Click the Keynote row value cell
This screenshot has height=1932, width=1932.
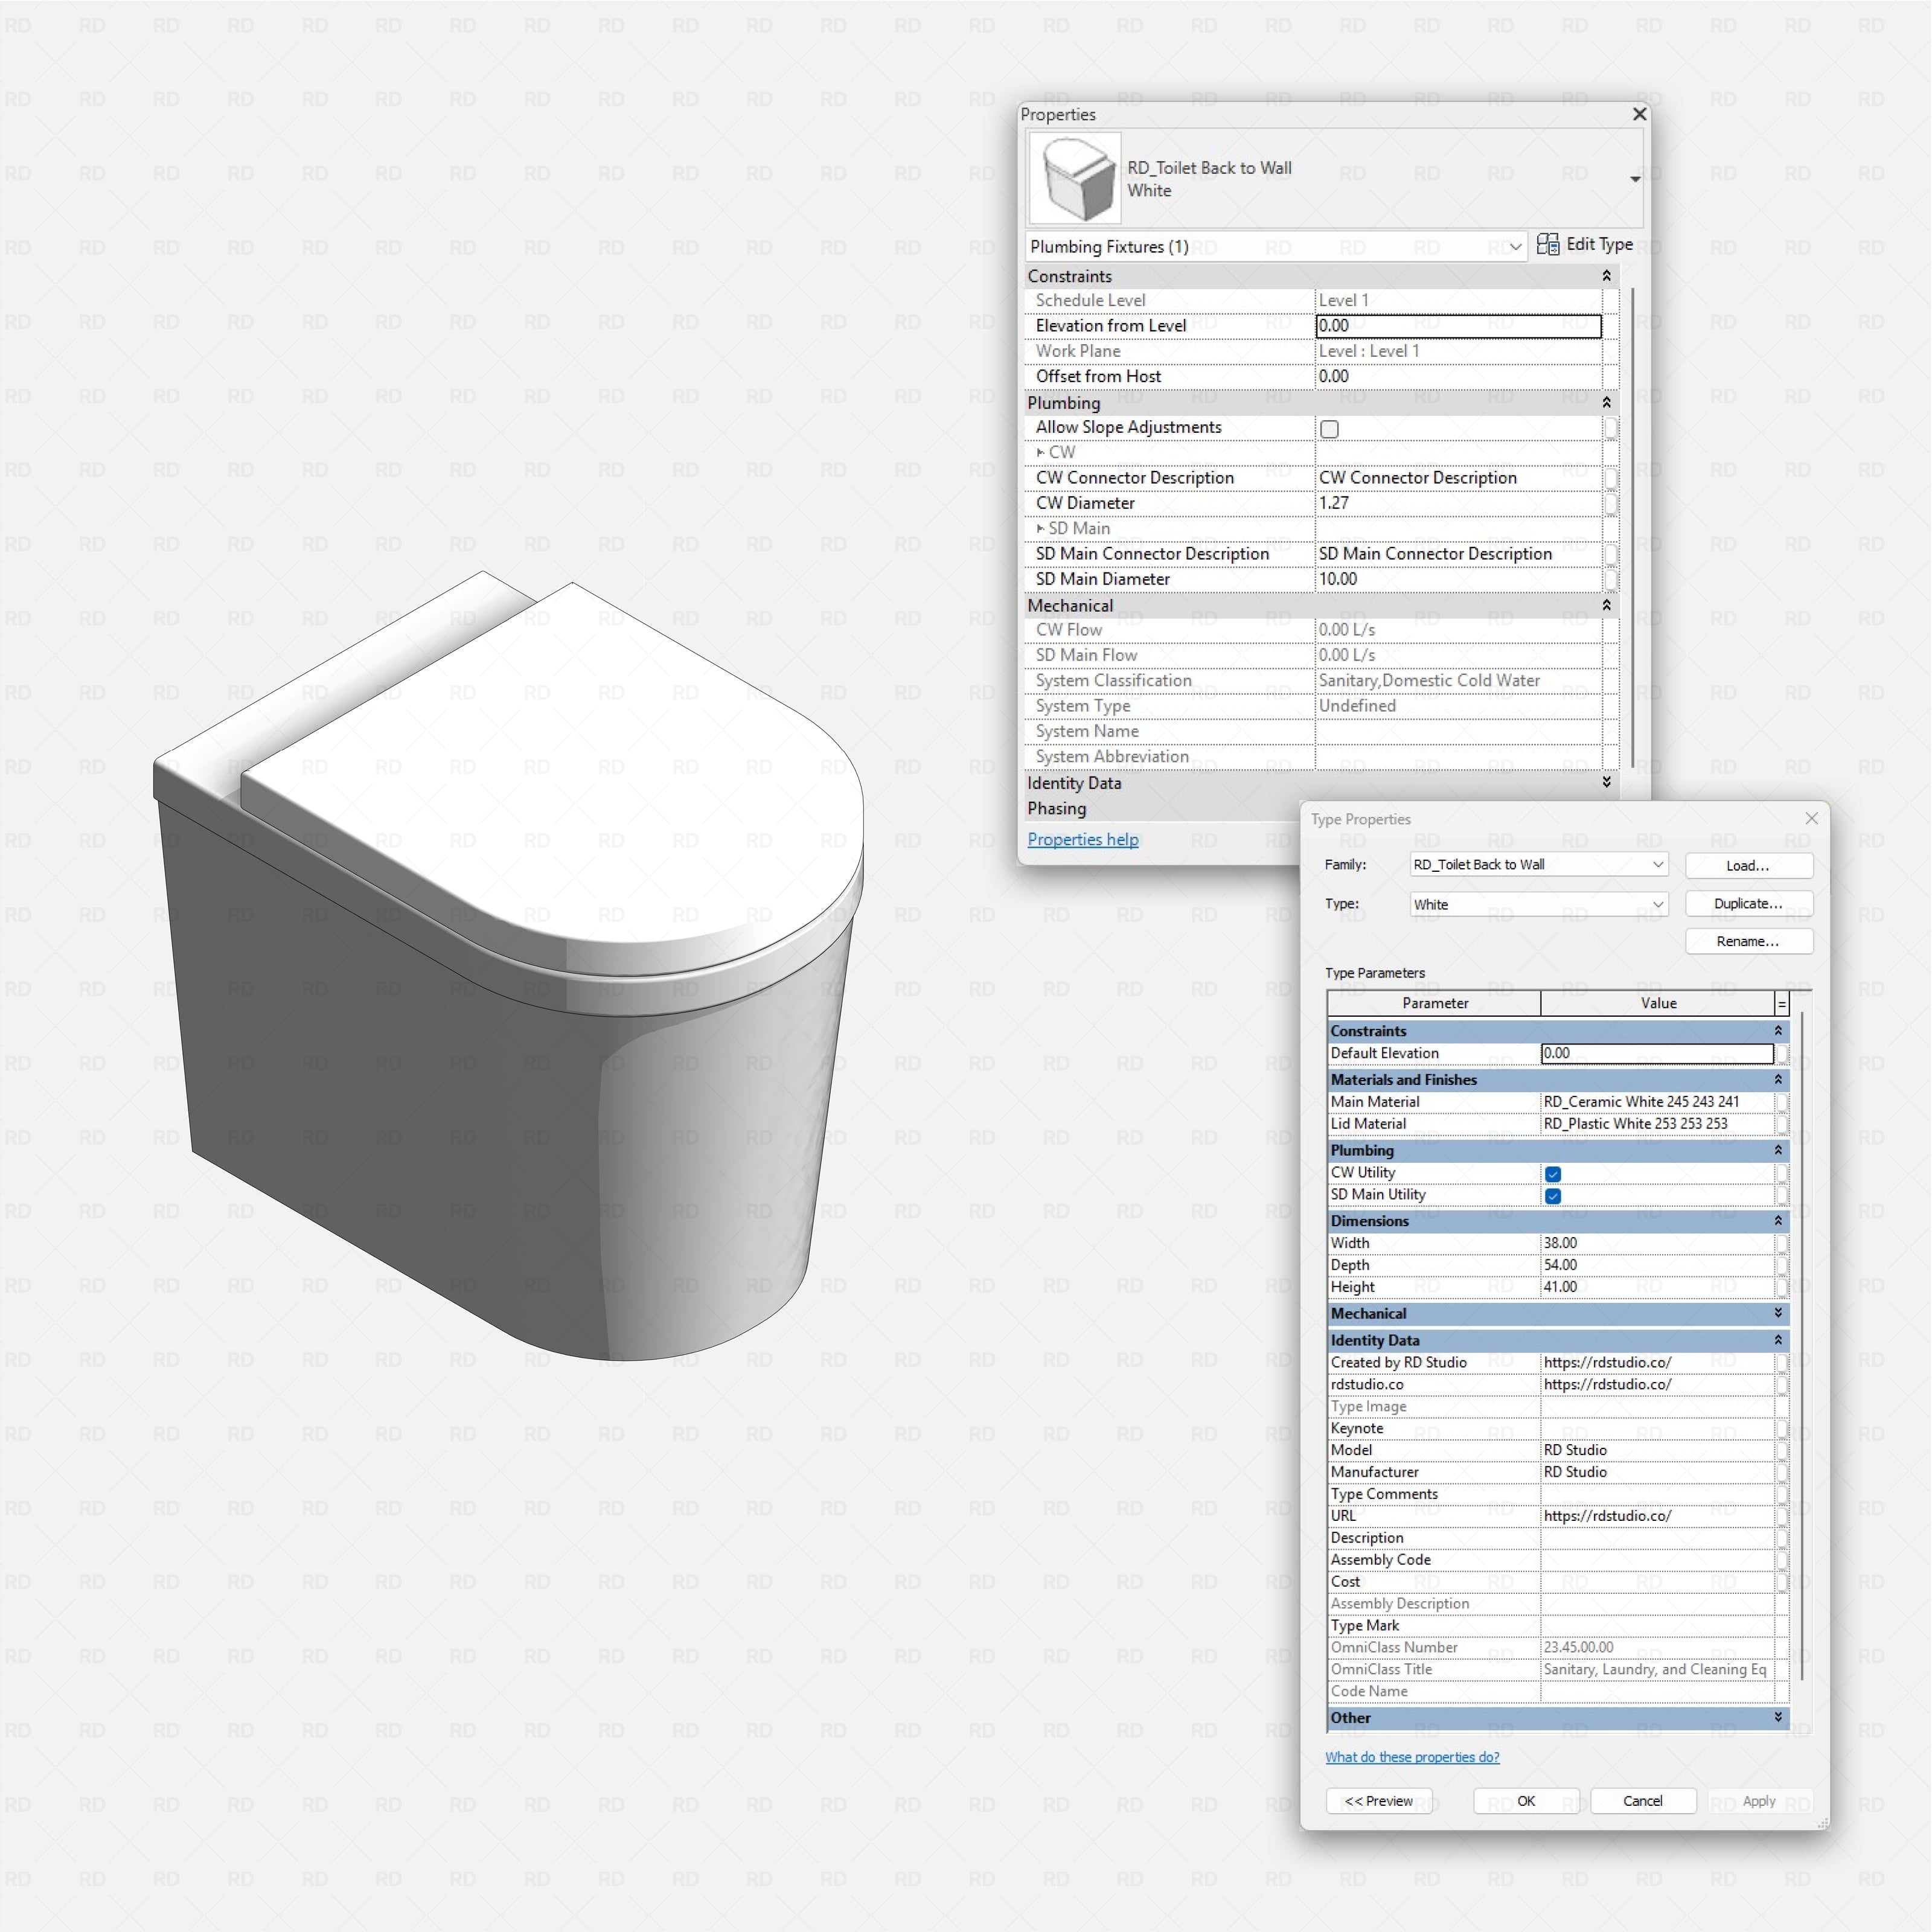[x=1657, y=1428]
